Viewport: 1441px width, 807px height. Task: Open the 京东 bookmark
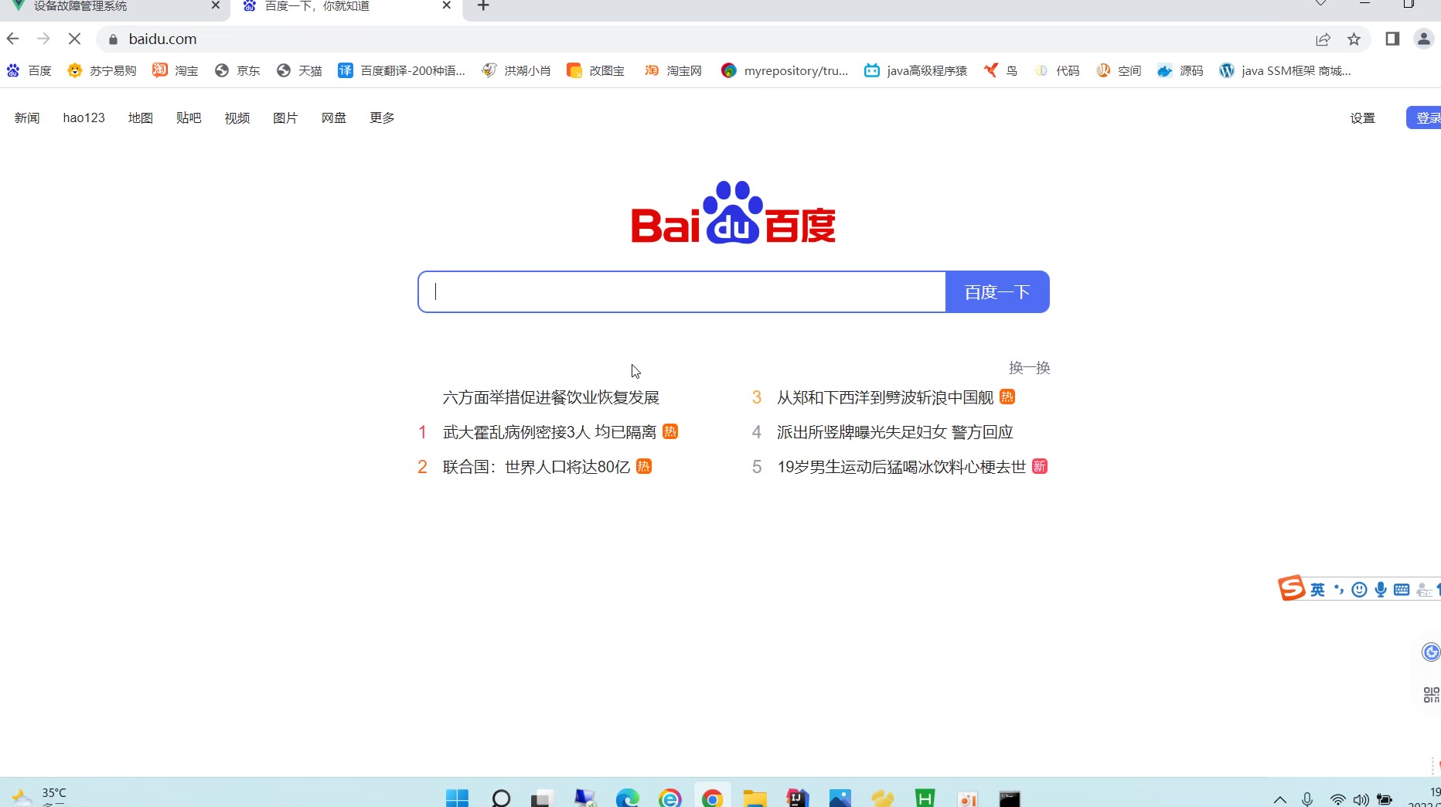click(237, 70)
